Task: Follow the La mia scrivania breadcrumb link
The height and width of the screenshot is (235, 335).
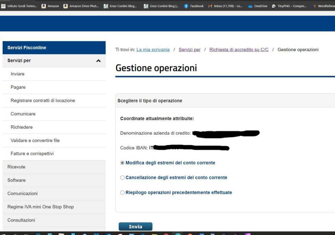Action: coord(153,50)
